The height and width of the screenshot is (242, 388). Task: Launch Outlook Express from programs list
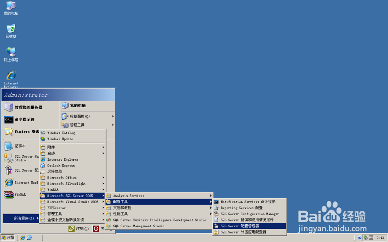pyautogui.click(x=73, y=165)
